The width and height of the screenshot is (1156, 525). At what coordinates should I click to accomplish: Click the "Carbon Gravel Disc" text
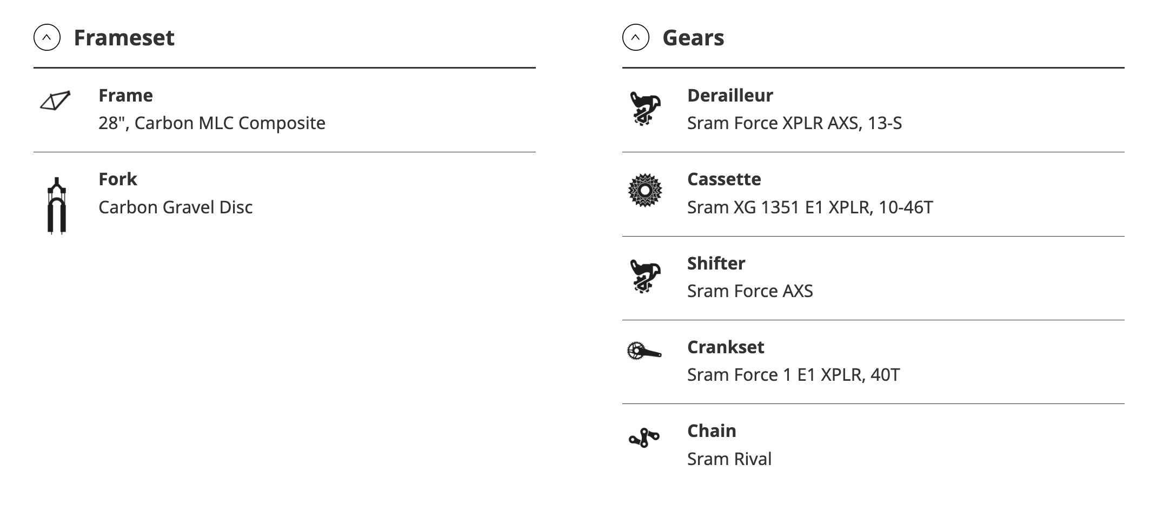[176, 207]
